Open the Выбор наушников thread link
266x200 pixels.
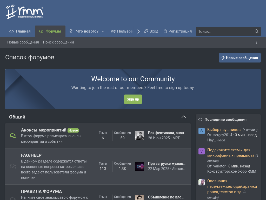tap(224, 130)
